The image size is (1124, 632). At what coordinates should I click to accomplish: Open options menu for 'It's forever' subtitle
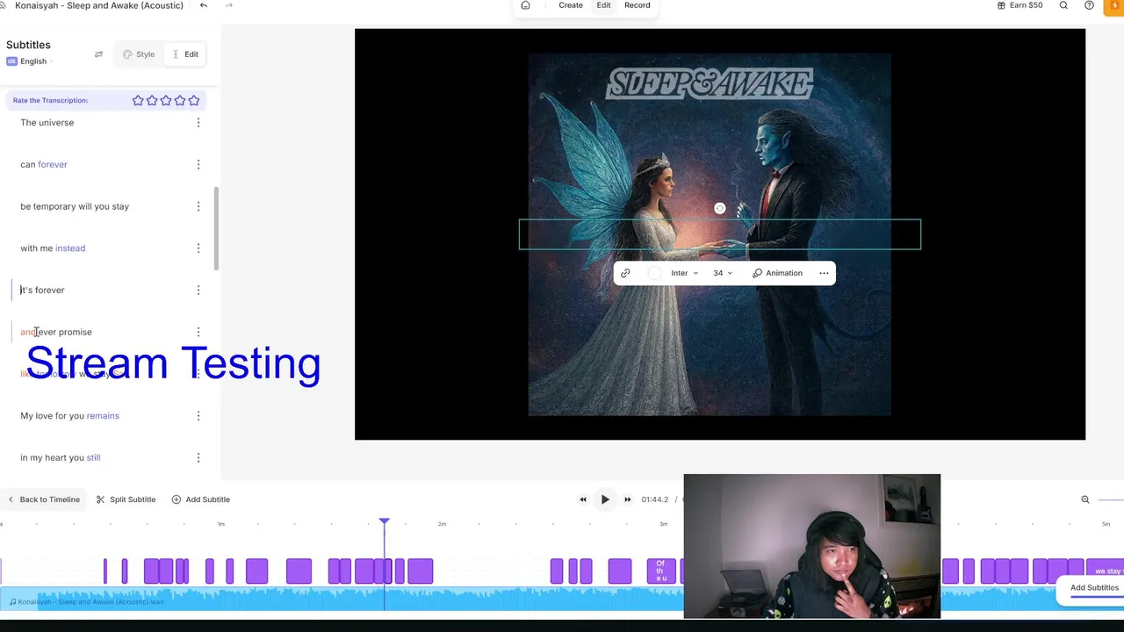pyautogui.click(x=198, y=290)
